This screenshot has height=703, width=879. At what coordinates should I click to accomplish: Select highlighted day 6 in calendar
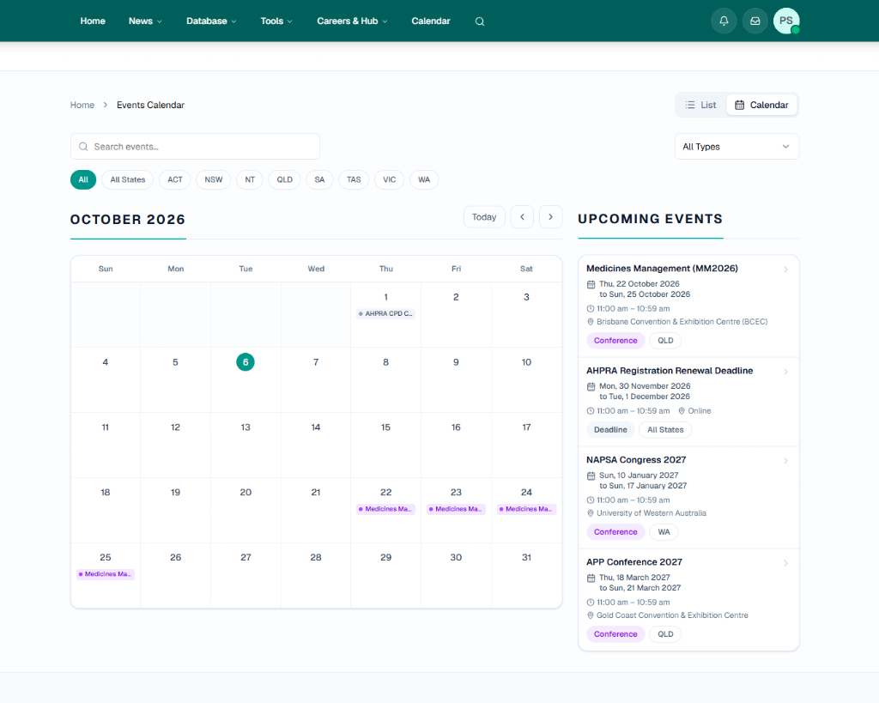tap(246, 362)
